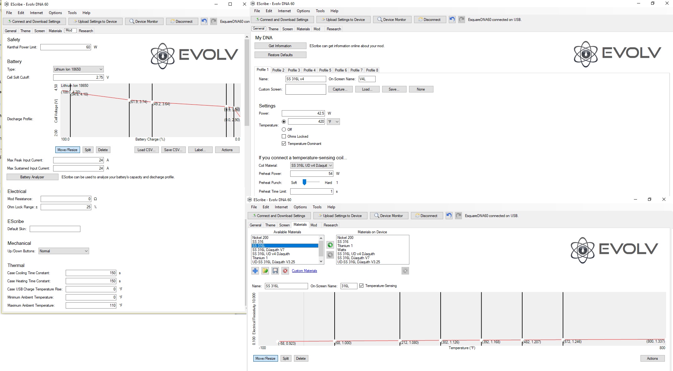
Task: Click the open material file folder icon
Action: click(x=265, y=271)
